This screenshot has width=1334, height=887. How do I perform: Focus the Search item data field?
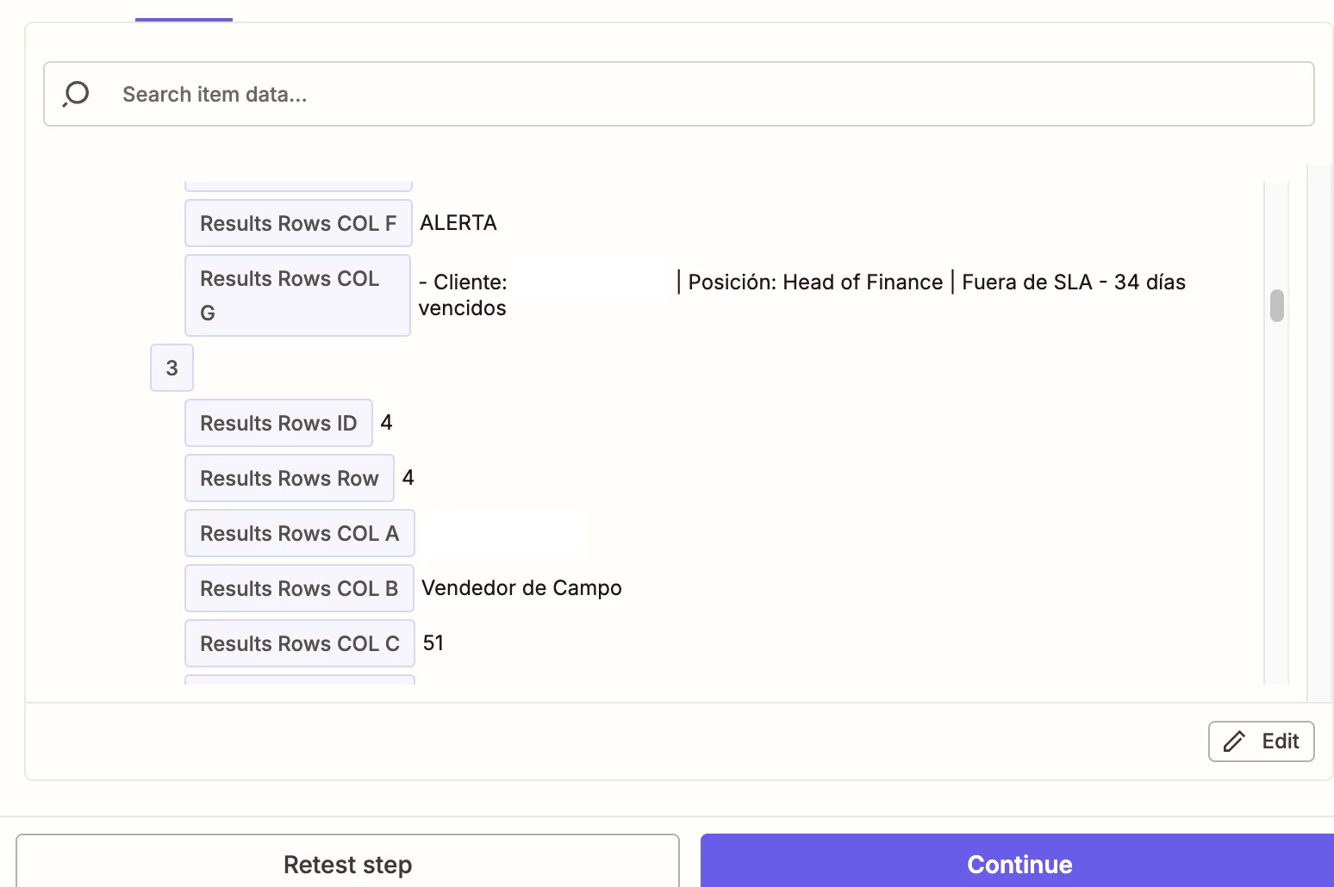[x=679, y=94]
